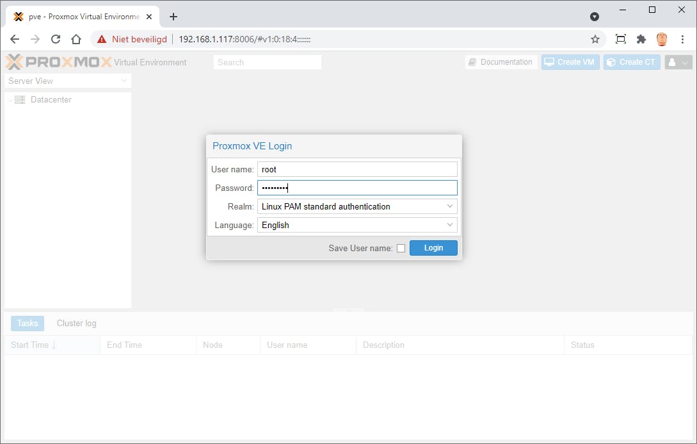Open the Language dropdown

click(450, 225)
